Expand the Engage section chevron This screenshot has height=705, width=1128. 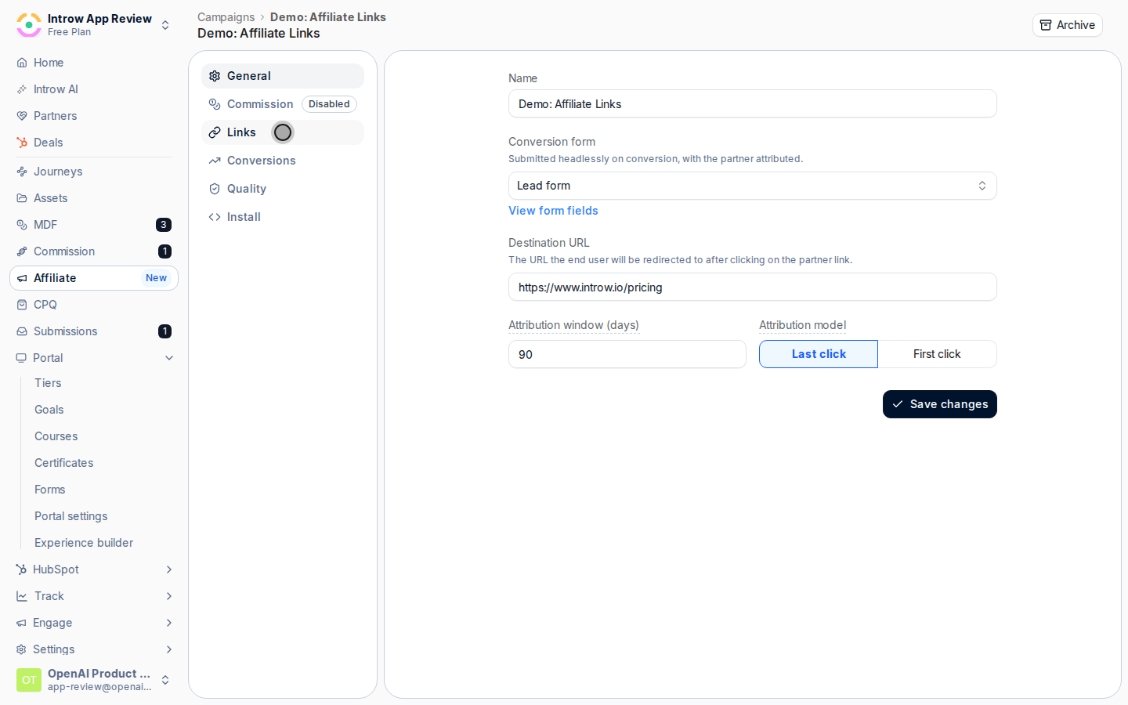[169, 623]
